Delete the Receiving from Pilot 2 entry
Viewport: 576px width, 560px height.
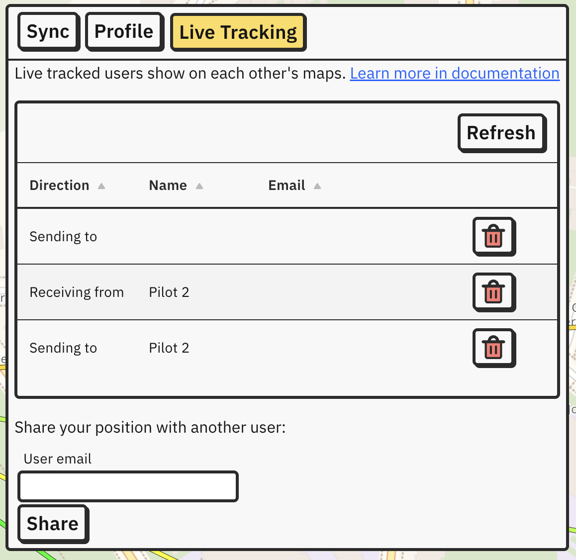494,292
